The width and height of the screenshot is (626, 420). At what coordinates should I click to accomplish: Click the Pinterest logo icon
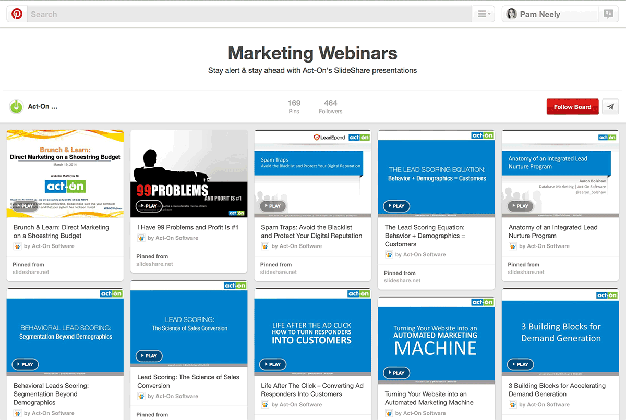[x=17, y=14]
